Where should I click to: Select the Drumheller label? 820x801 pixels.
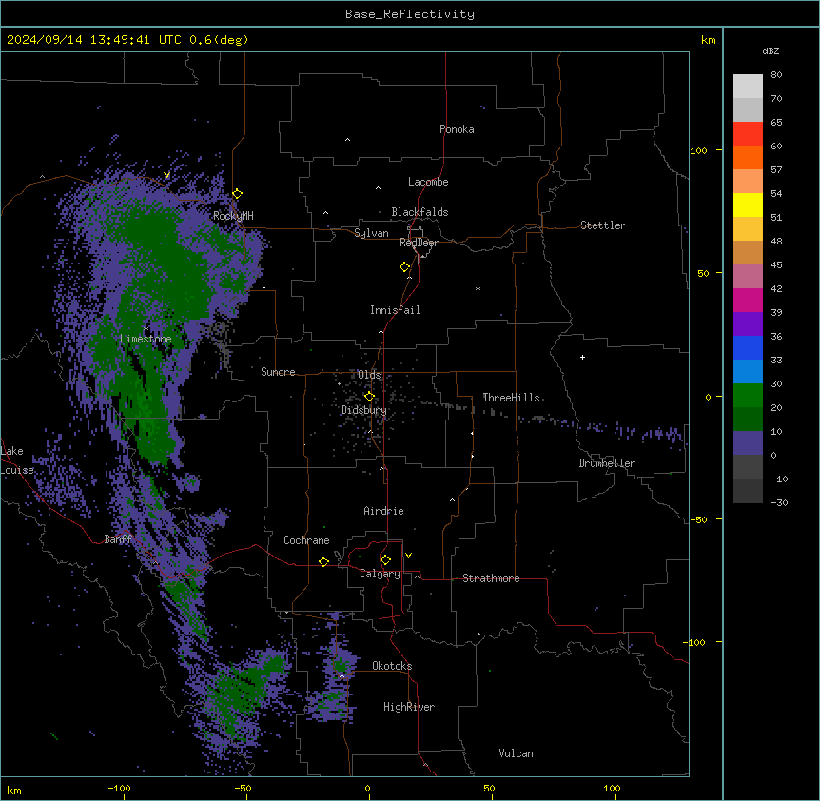coord(607,463)
